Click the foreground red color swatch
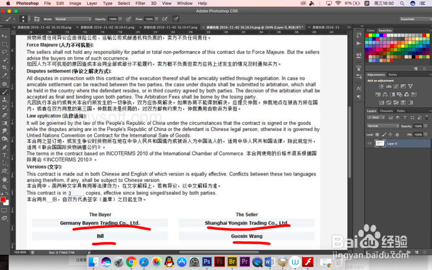This screenshot has height=270, width=432. [x=3, y=200]
